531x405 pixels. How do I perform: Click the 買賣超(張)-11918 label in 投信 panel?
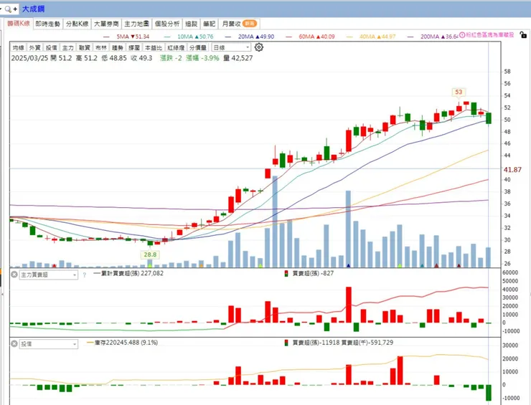(316, 343)
